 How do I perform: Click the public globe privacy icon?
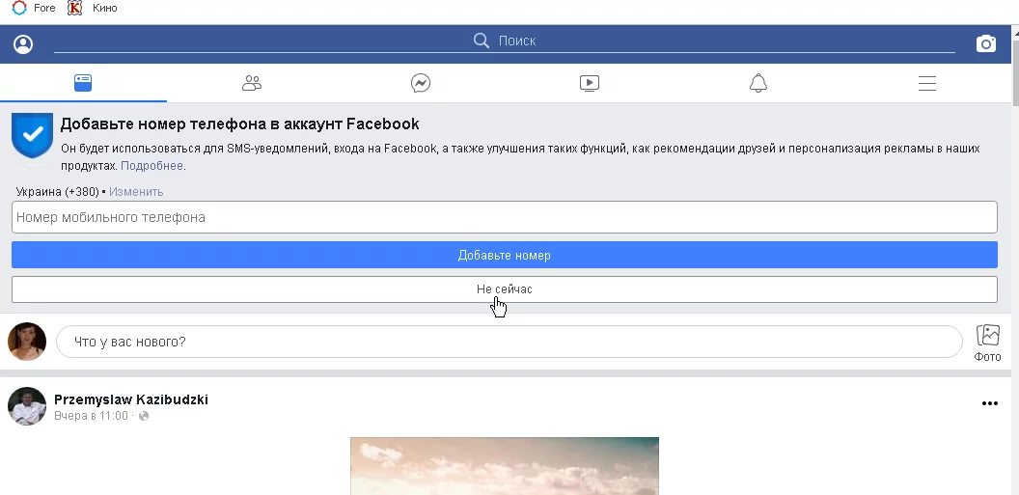[144, 416]
